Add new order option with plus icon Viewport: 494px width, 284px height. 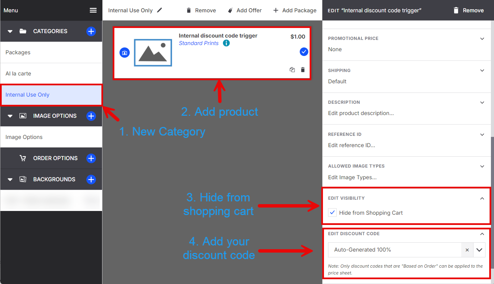point(91,158)
